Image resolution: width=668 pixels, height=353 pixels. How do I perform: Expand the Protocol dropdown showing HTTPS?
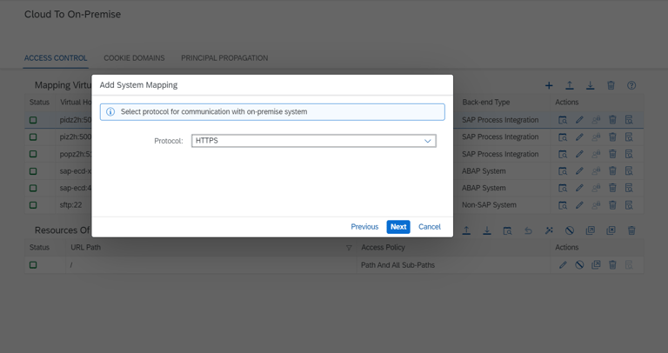(427, 141)
